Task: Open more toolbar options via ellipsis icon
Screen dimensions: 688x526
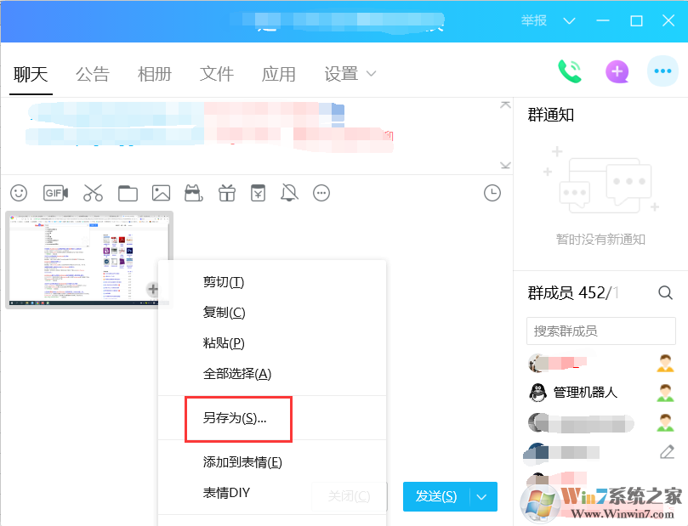Action: [x=321, y=193]
